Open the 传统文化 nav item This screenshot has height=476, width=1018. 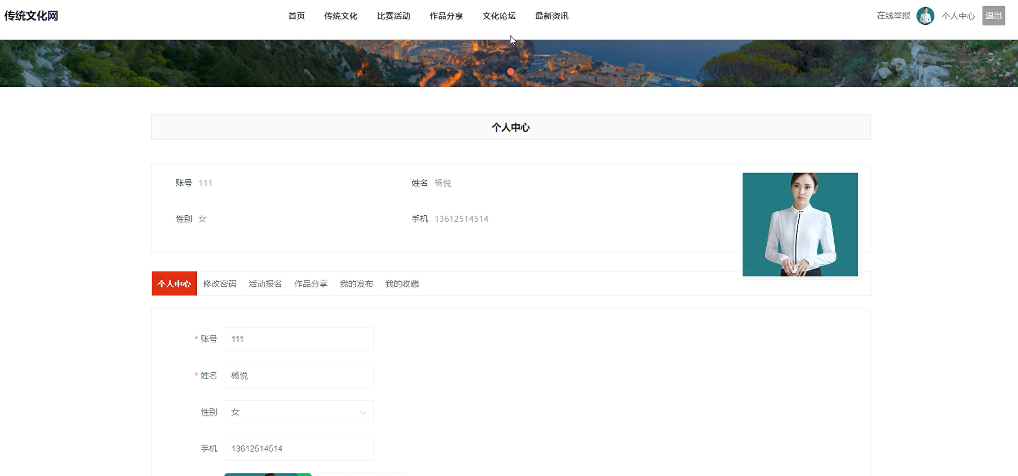tap(341, 16)
